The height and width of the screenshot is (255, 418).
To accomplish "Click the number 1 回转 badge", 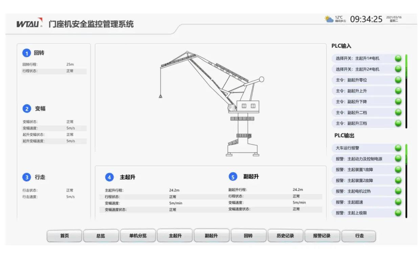I will tap(26, 53).
